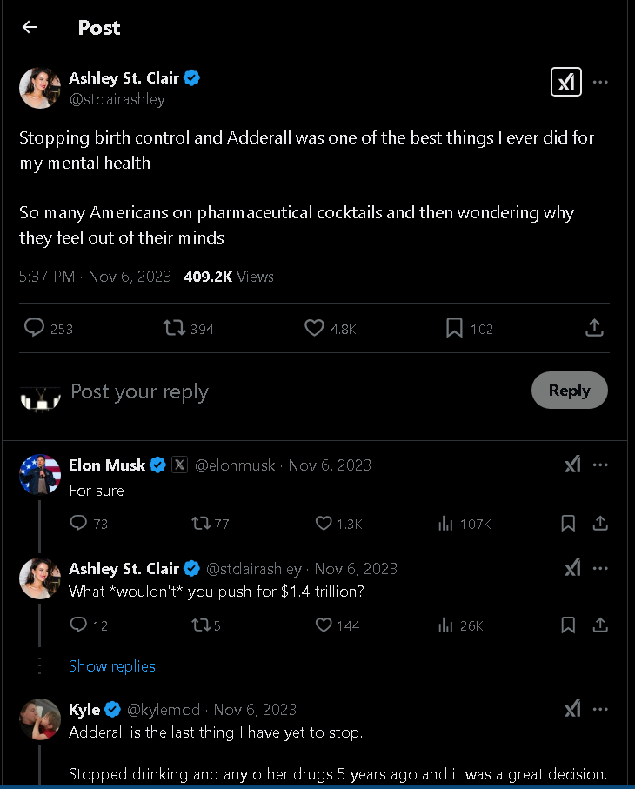This screenshot has width=635, height=789.
Task: Click Ashley St. Clair's main profile avatar
Action: coord(40,87)
